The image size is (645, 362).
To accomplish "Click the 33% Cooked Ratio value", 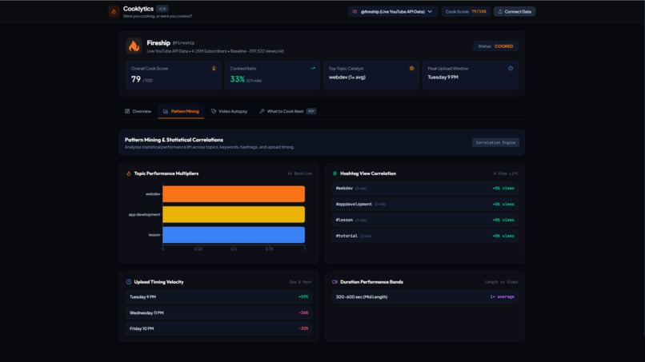I will coord(238,79).
